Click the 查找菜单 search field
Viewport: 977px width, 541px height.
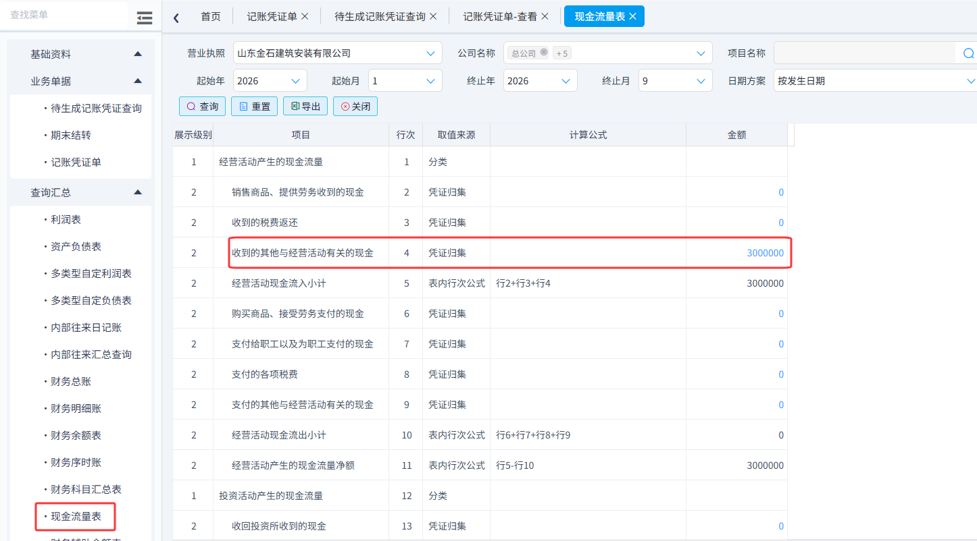click(x=64, y=15)
